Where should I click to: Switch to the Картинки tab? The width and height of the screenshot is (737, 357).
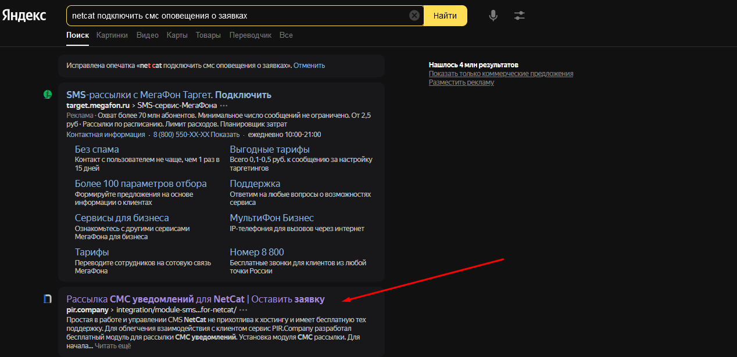click(x=112, y=35)
